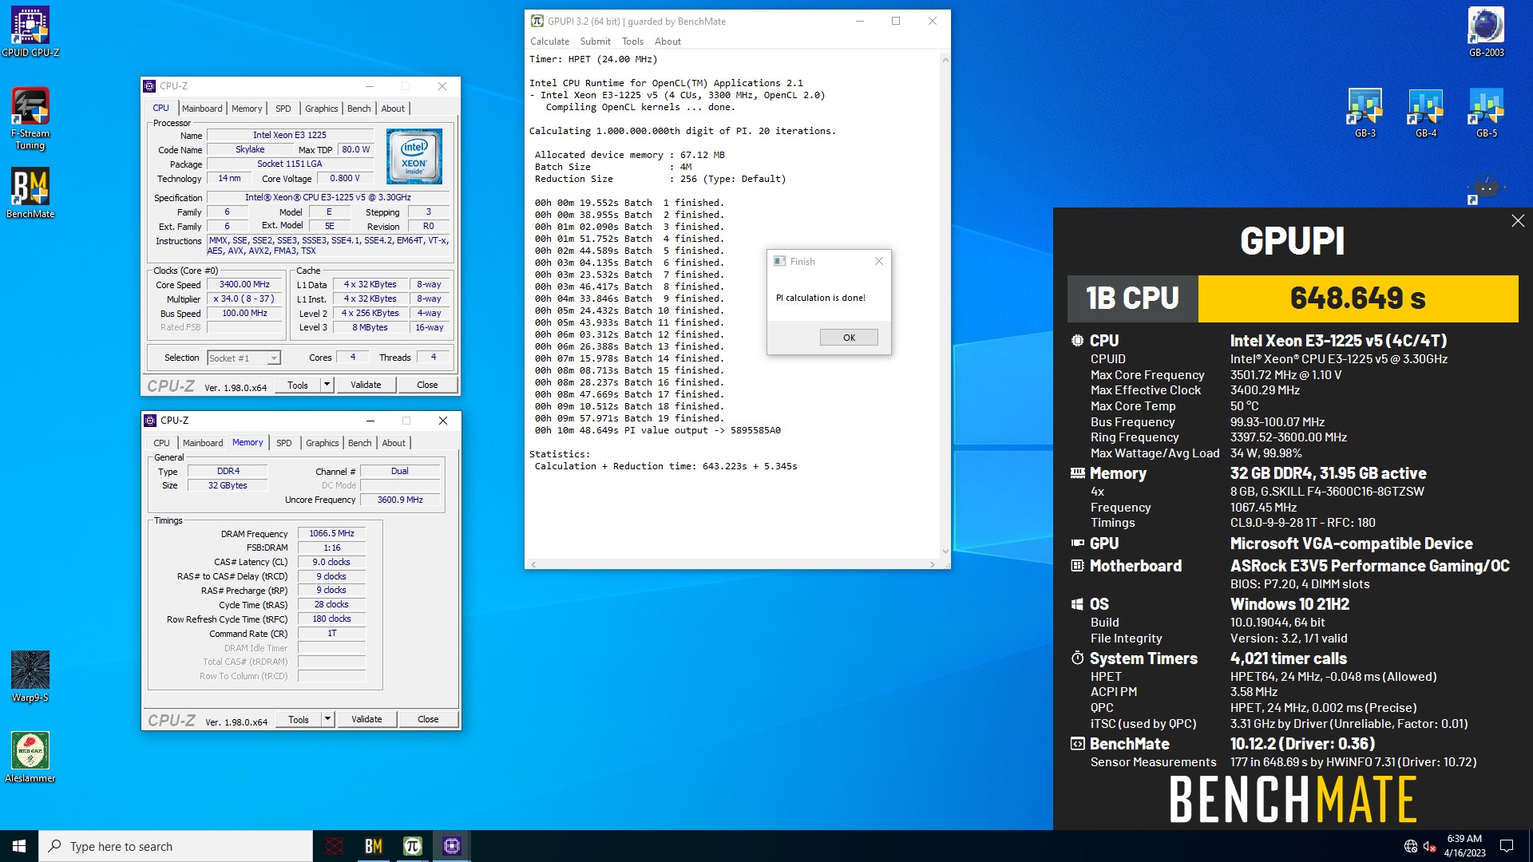Open the F-Stream Tuning desktop shortcut
The height and width of the screenshot is (862, 1533).
click(x=30, y=118)
